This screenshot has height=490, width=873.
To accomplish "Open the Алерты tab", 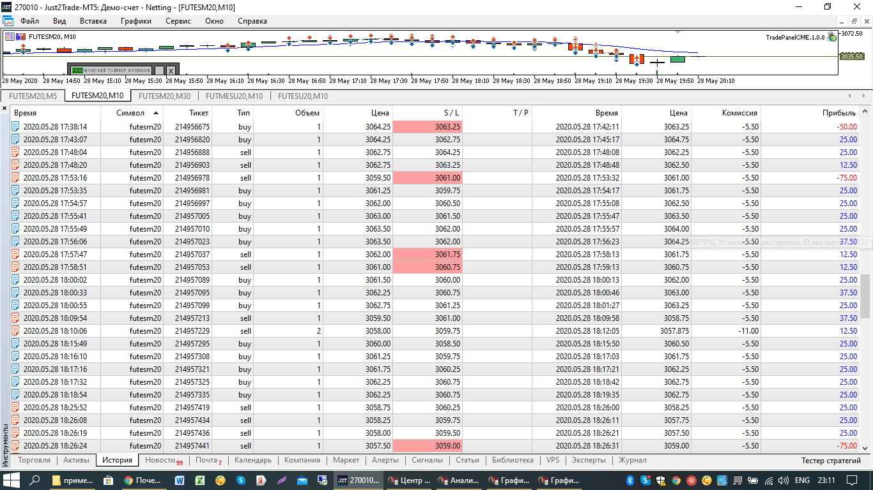I will (385, 460).
